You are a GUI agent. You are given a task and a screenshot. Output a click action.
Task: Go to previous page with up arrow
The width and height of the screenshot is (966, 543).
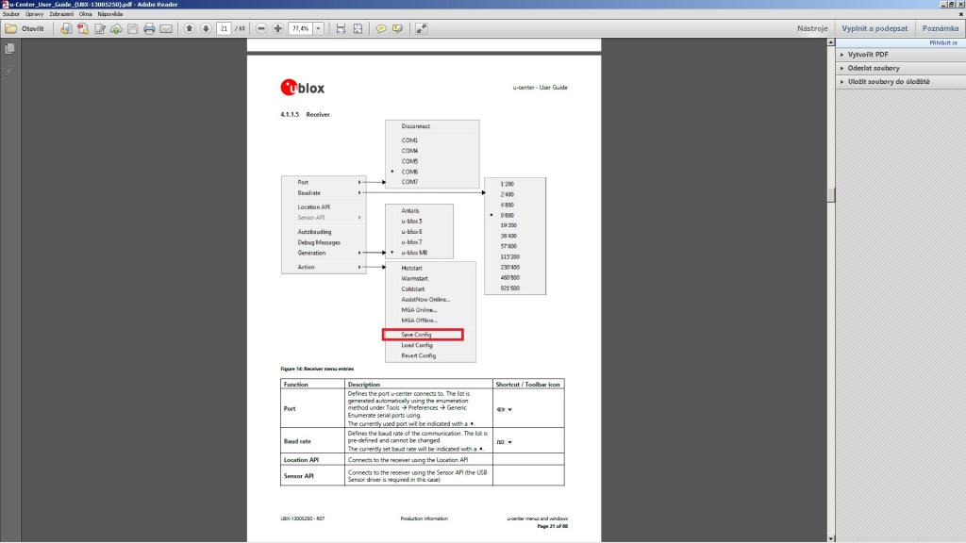(x=190, y=28)
